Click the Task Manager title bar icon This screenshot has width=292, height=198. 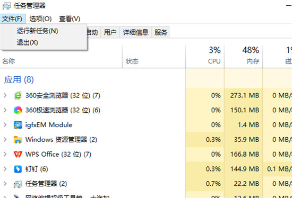click(x=7, y=6)
